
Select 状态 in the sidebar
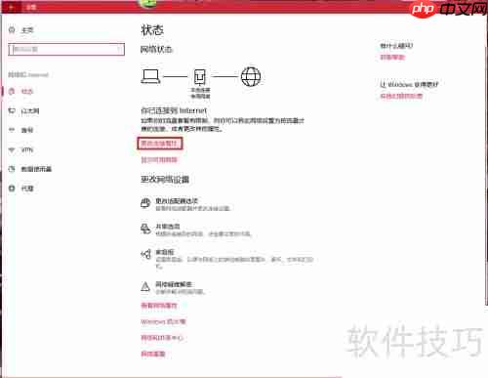[x=21, y=92]
